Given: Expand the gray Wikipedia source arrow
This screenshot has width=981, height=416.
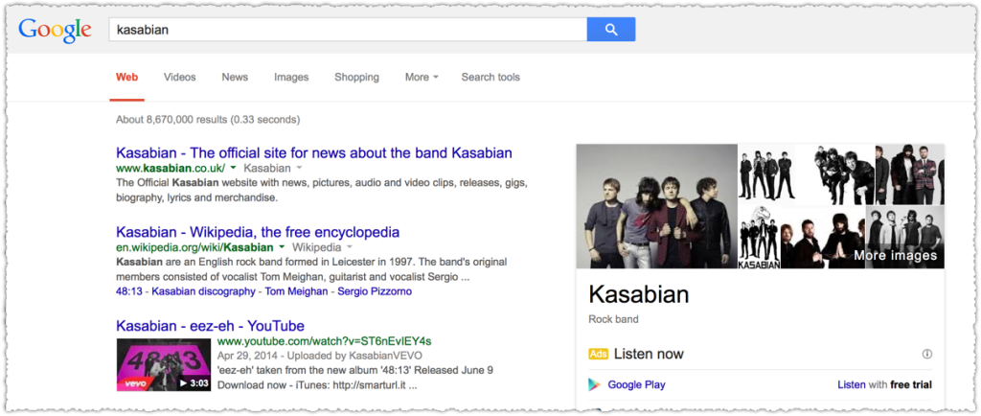Looking at the screenshot, I should [x=348, y=247].
